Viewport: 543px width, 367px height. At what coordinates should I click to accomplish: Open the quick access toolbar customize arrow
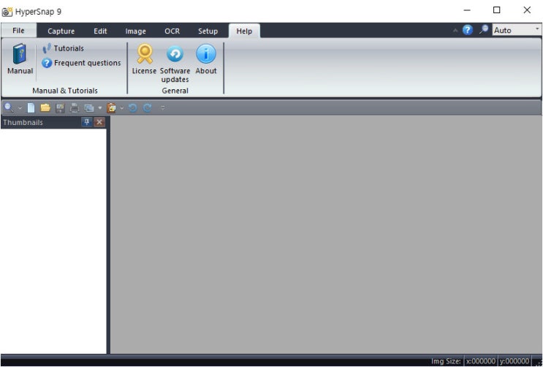click(163, 108)
